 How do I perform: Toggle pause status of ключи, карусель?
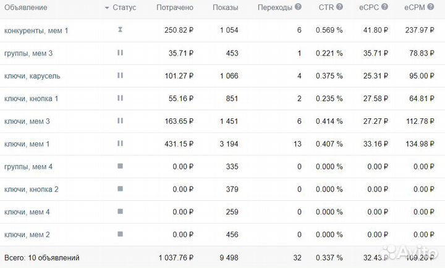coord(120,75)
